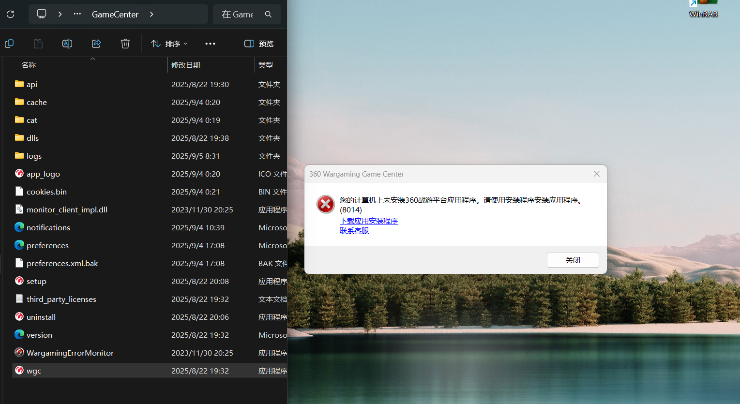Image resolution: width=740 pixels, height=404 pixels.
Task: Select the preferences Edge file icon
Action: pos(19,245)
